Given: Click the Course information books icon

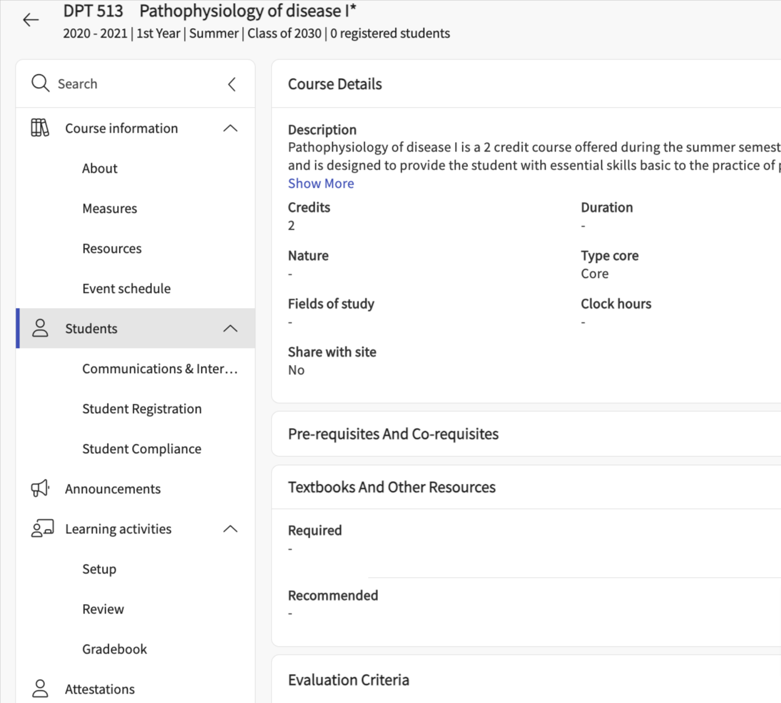Looking at the screenshot, I should click(40, 128).
